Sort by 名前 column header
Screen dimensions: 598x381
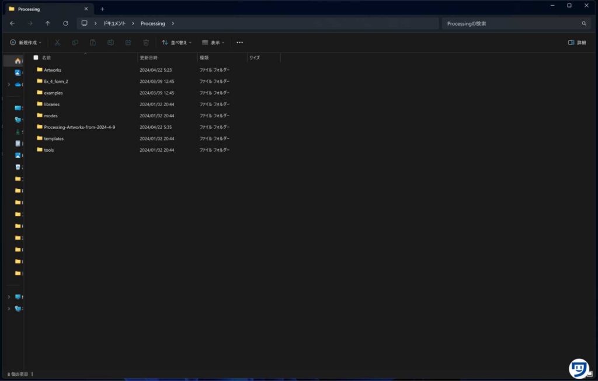click(46, 58)
